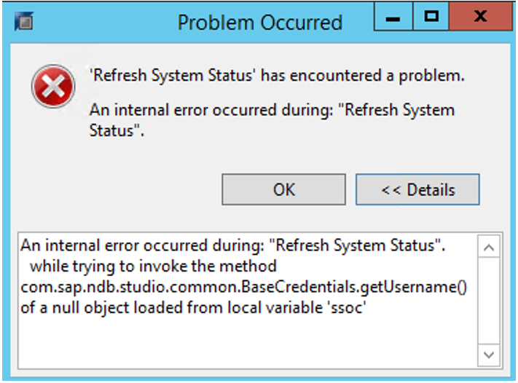This screenshot has width=518, height=383.
Task: Click the red error X icon
Action: coord(53,86)
